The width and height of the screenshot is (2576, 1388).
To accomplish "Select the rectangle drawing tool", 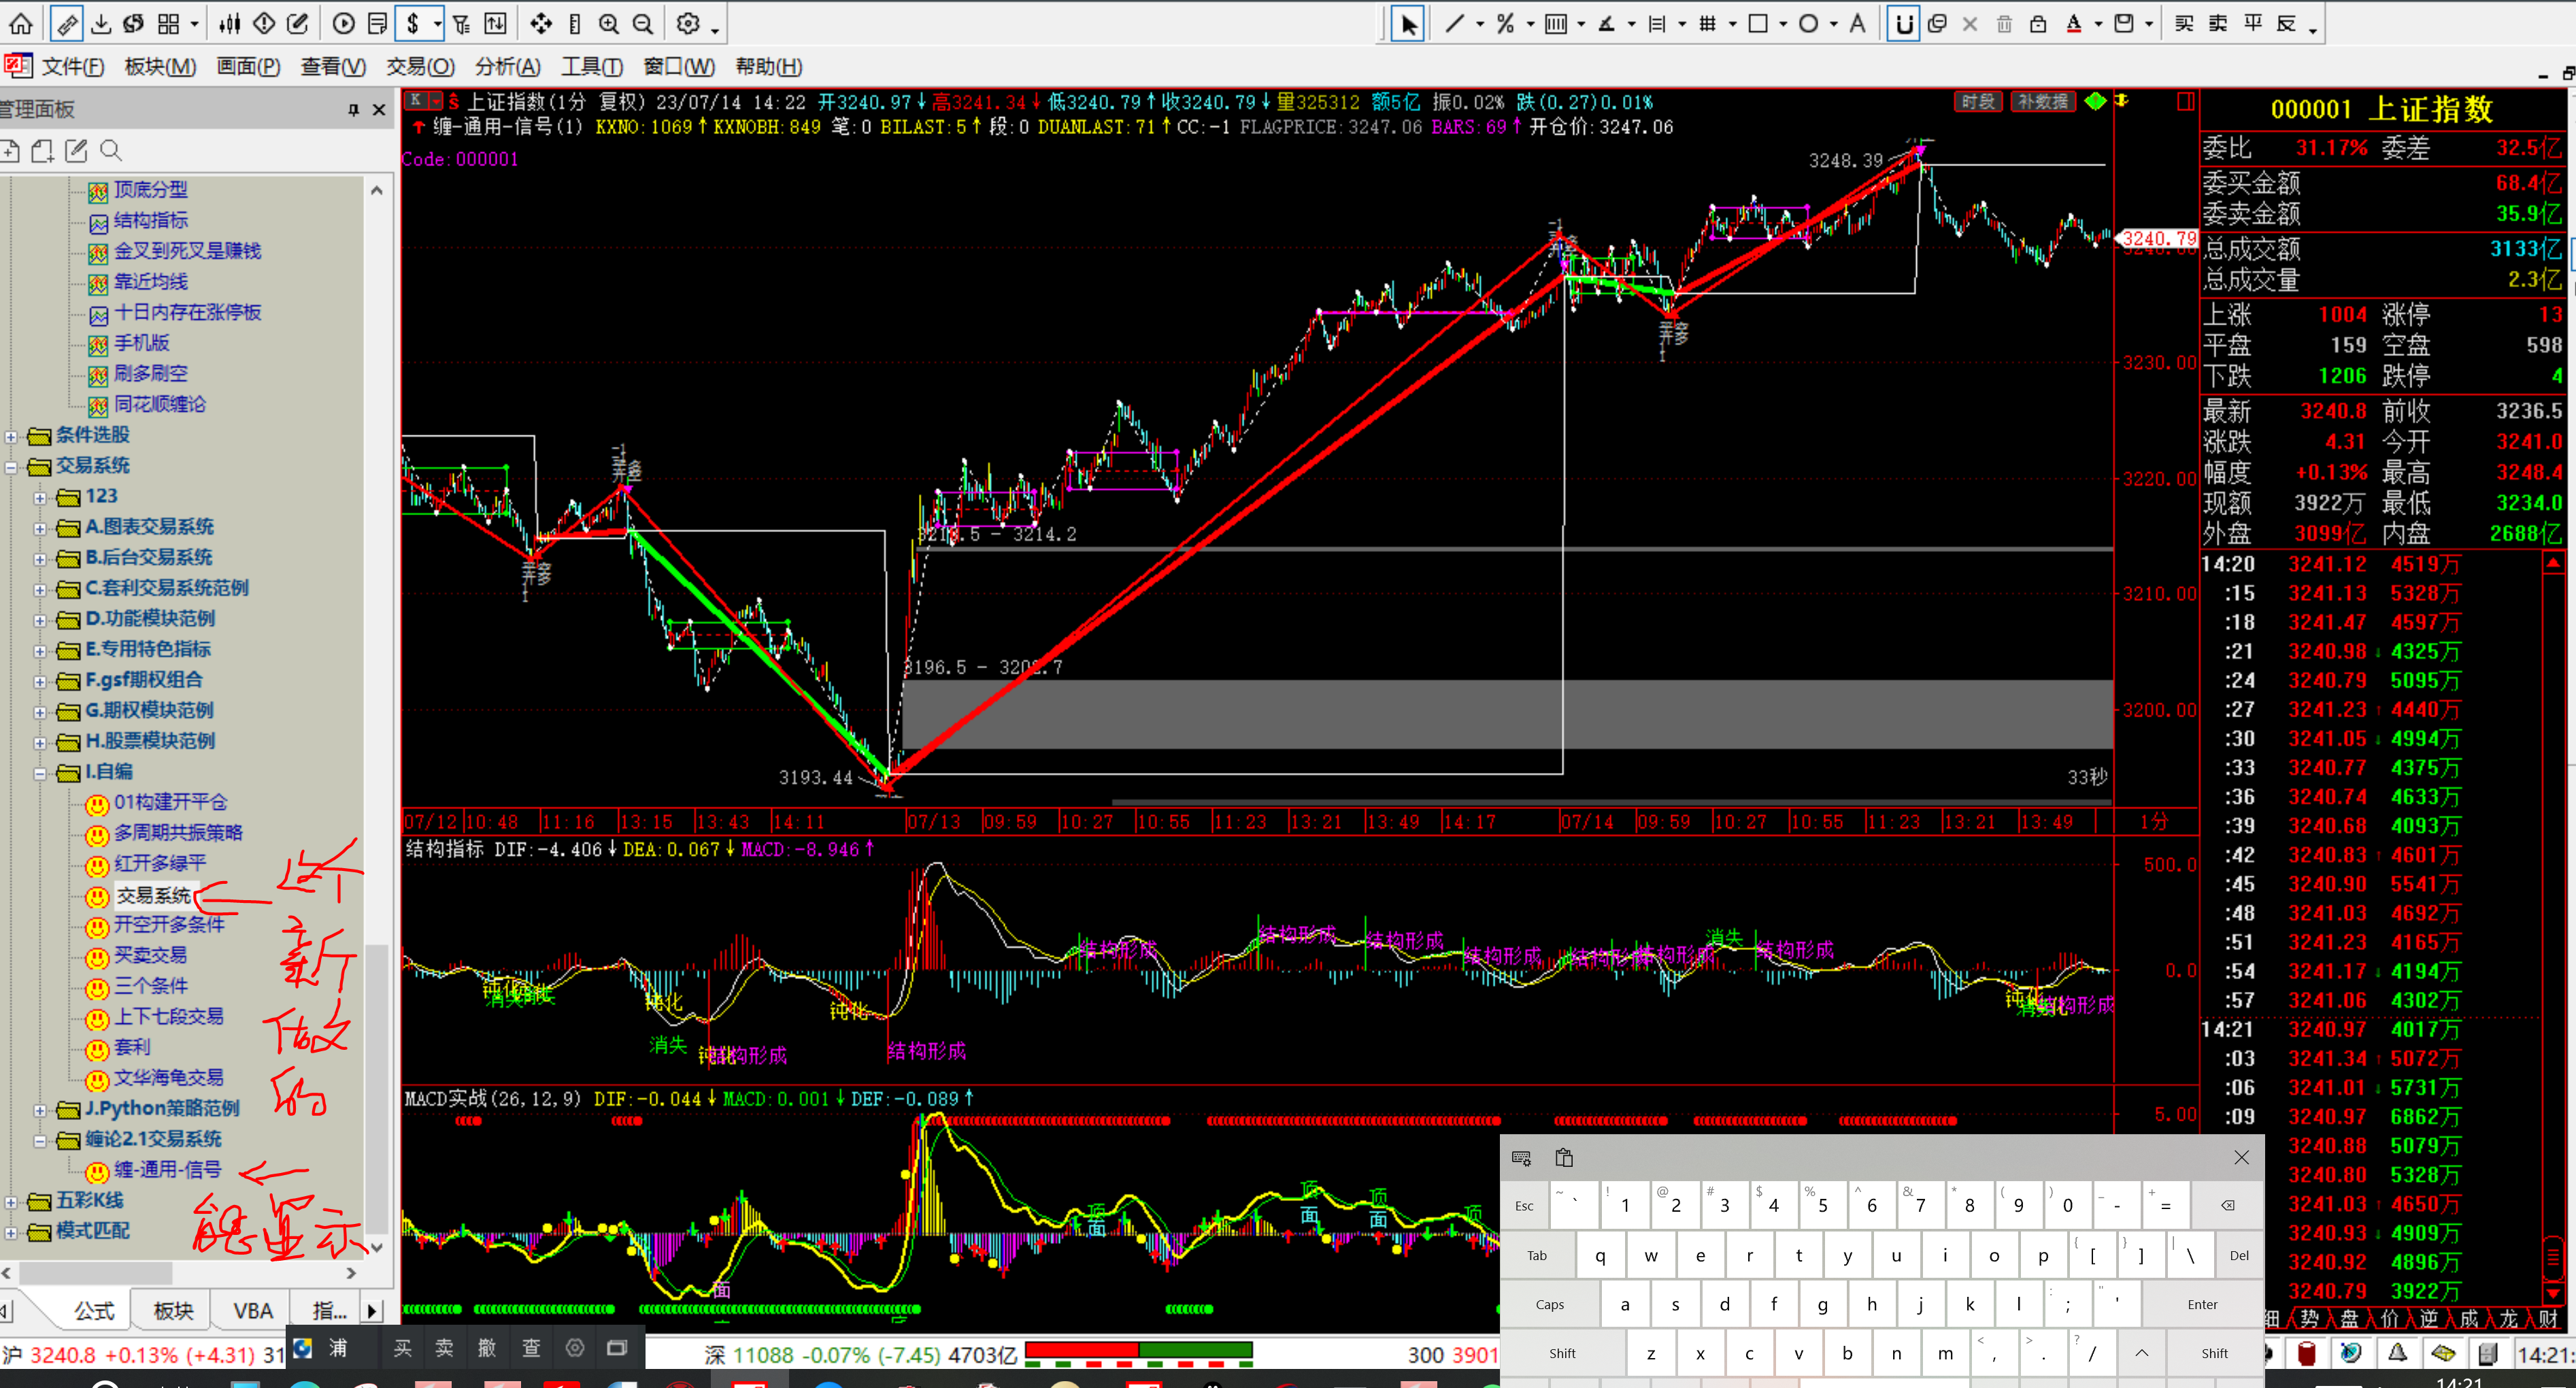I will click(x=1758, y=23).
